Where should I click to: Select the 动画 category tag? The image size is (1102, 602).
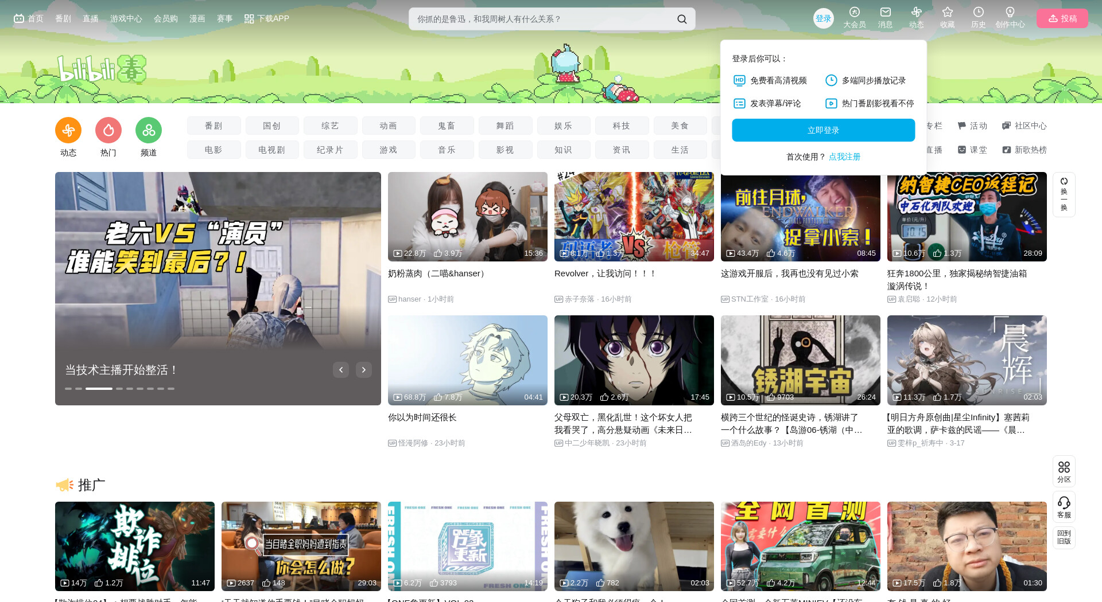pos(389,126)
